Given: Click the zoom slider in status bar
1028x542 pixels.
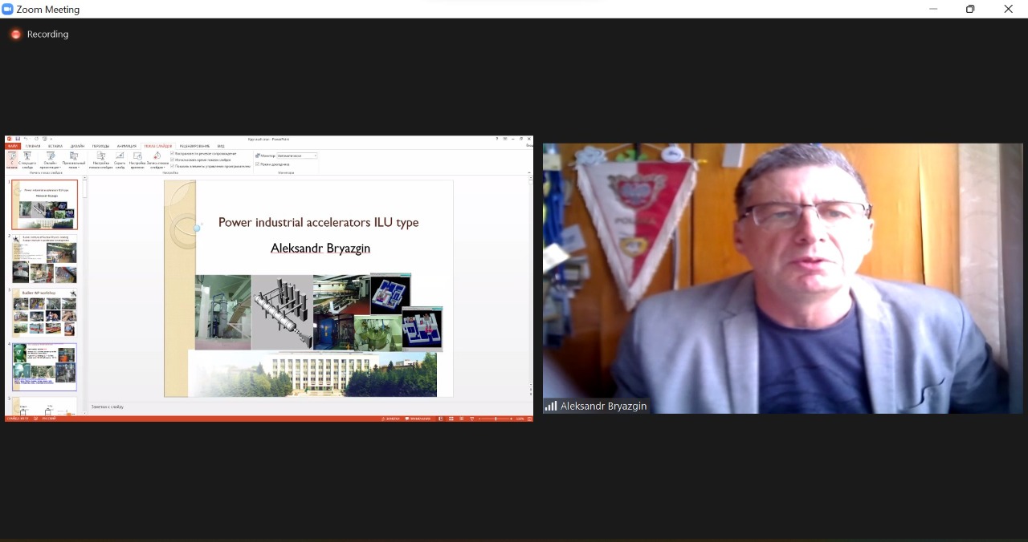Looking at the screenshot, I should tap(496, 419).
